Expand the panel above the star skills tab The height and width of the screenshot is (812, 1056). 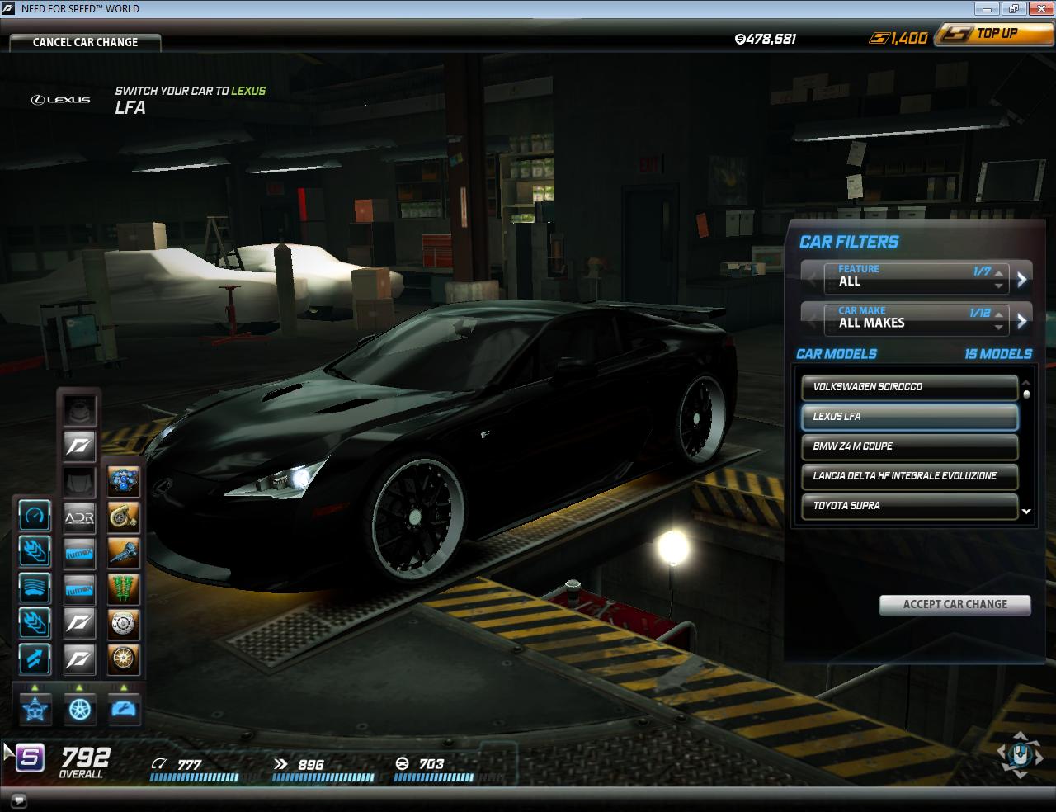click(35, 687)
